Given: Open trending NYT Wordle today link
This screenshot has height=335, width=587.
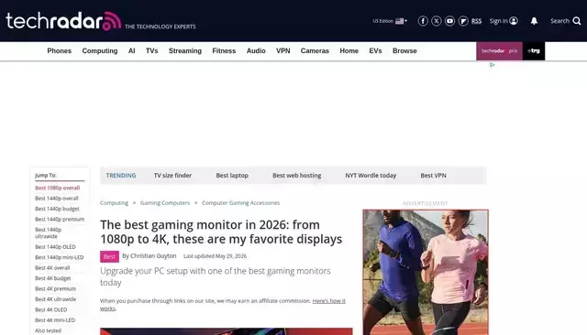Looking at the screenshot, I should point(371,175).
